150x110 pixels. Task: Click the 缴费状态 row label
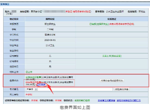[14, 81]
